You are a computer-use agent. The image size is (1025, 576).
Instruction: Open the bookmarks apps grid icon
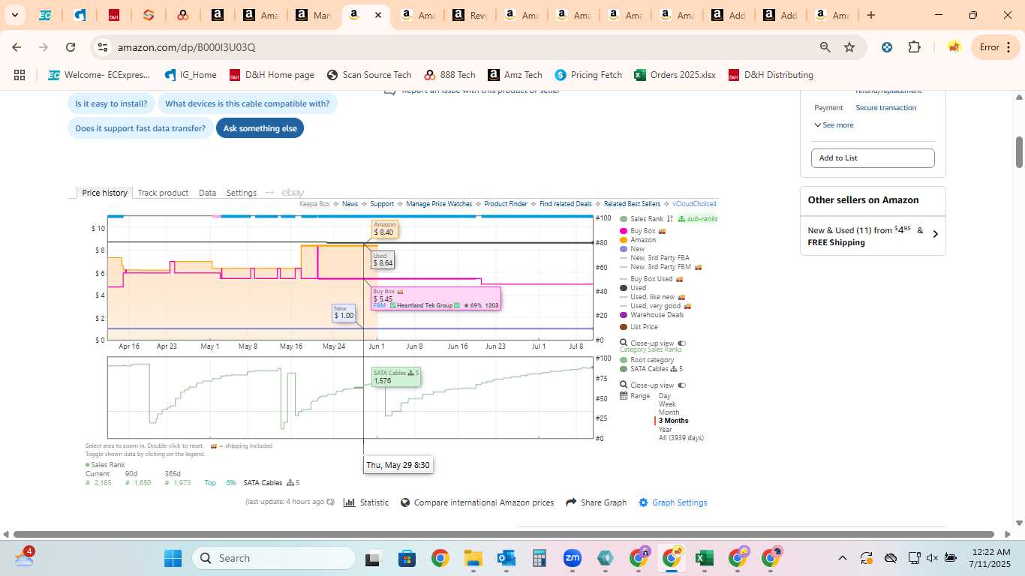tap(20, 75)
